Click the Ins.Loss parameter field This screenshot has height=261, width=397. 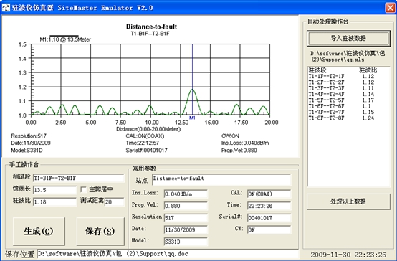186,194
